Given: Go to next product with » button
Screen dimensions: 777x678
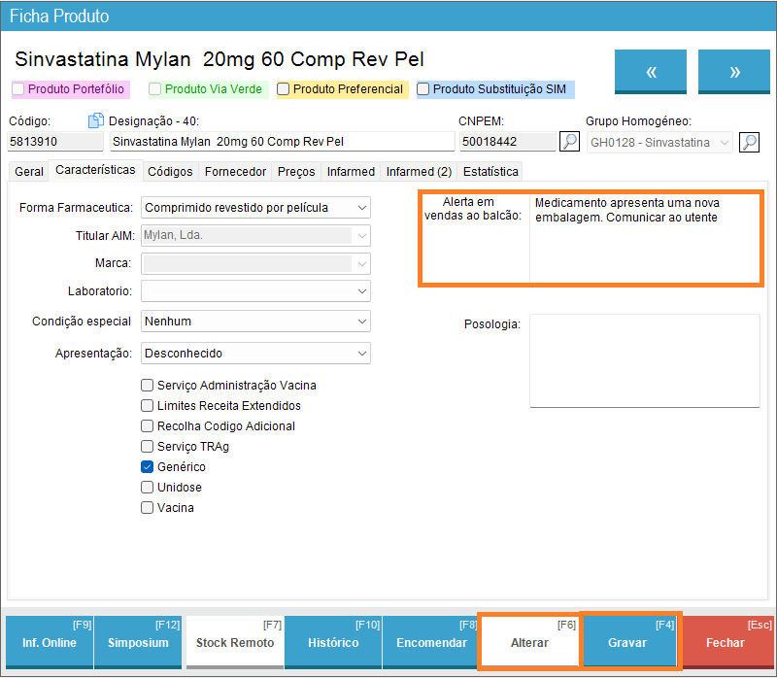Looking at the screenshot, I should tap(734, 72).
